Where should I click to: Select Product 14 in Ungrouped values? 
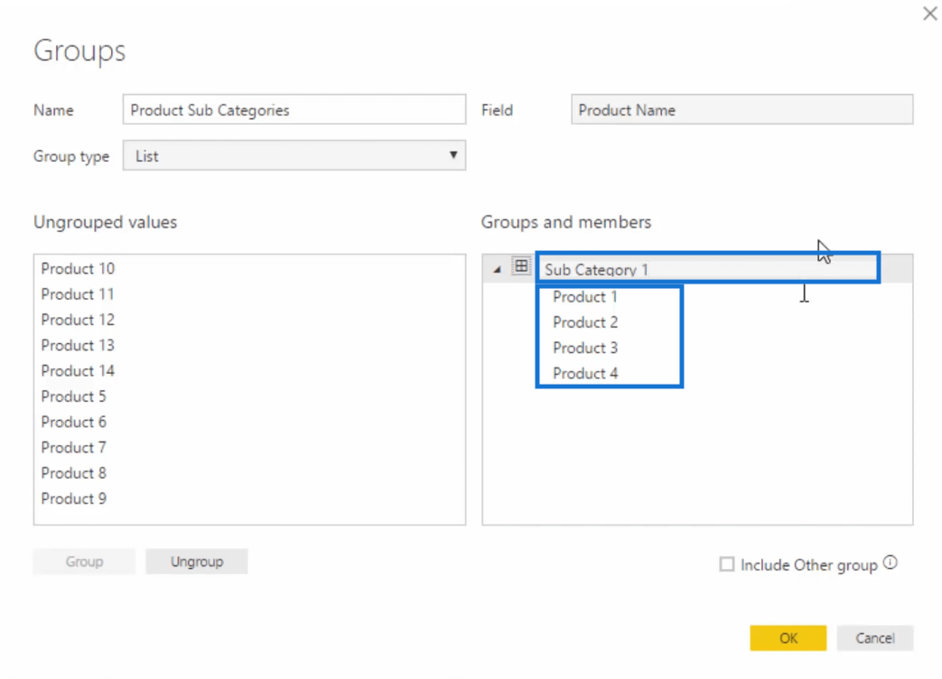click(x=78, y=370)
